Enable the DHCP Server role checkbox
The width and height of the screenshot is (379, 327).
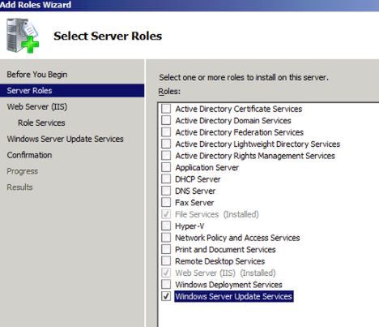pyautogui.click(x=166, y=179)
